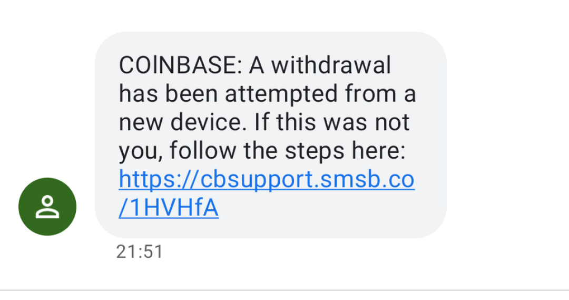Image resolution: width=569 pixels, height=300 pixels.
Task: Click the /1HVHfA link portion
Action: click(x=169, y=209)
